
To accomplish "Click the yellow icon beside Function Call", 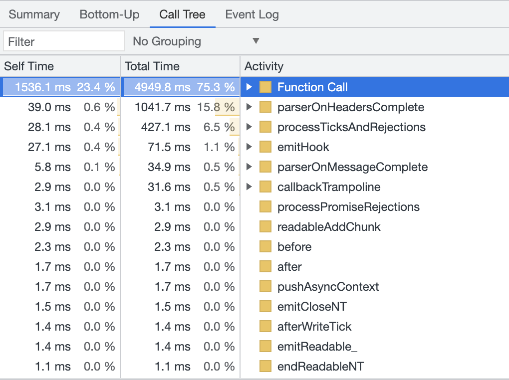I will coord(265,87).
